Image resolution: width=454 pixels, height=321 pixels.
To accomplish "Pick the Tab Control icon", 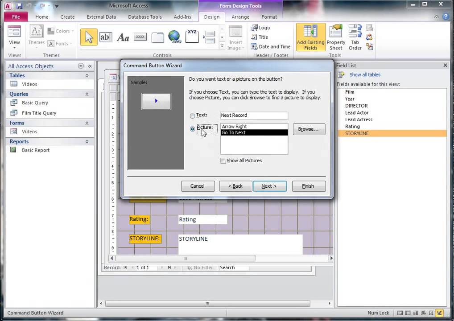I will click(158, 37).
